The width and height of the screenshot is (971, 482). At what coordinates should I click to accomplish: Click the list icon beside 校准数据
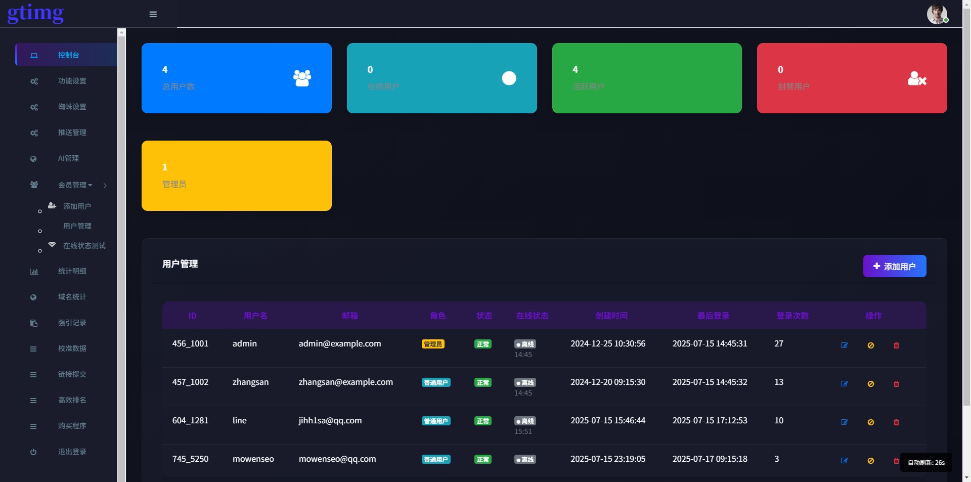click(x=33, y=349)
